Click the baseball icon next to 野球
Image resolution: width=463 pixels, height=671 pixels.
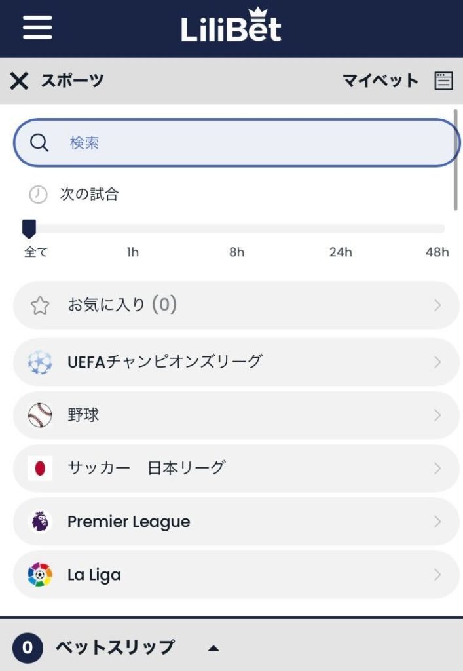41,415
